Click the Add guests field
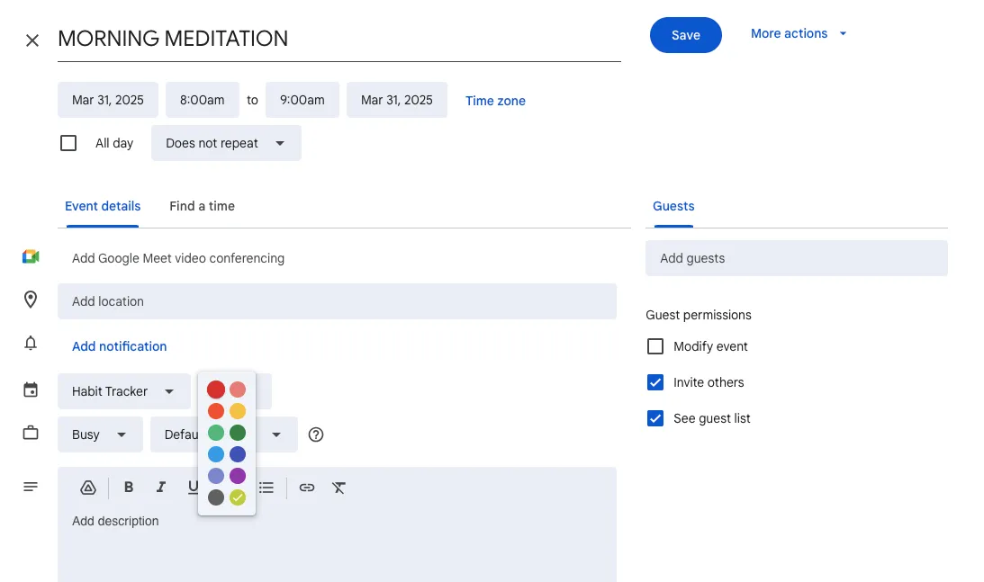 pos(797,258)
